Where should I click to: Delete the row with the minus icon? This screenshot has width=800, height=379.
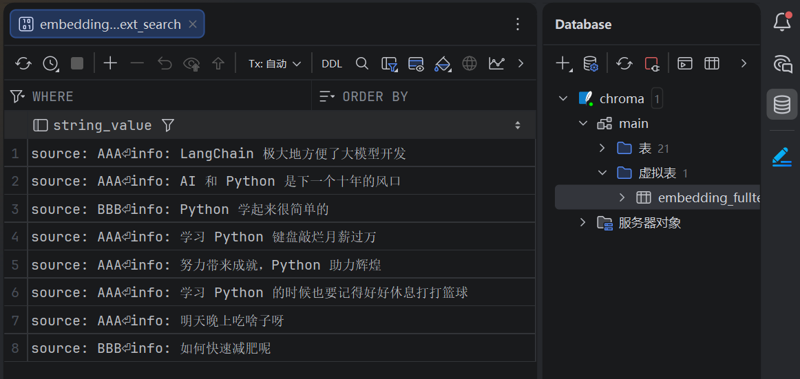[137, 64]
